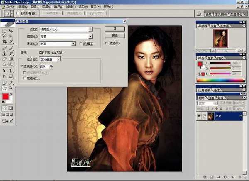Swap foreground and background colors
249x181 pixels.
[x=11, y=94]
